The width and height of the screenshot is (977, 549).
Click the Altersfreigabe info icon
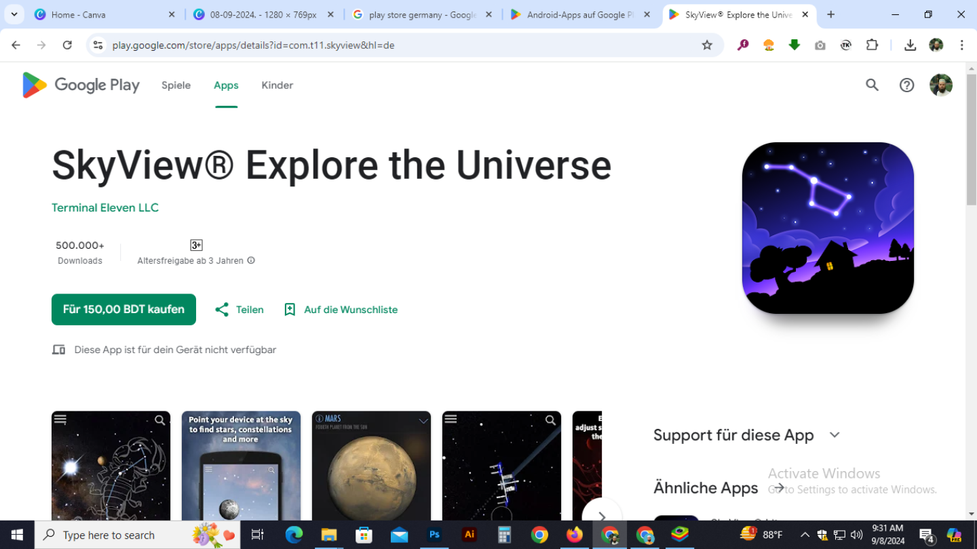(251, 260)
